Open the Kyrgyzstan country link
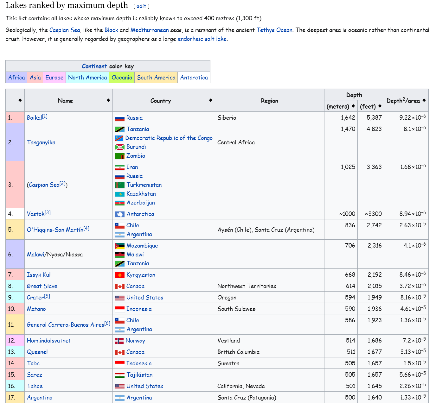This screenshot has width=442, height=403. click(x=141, y=275)
